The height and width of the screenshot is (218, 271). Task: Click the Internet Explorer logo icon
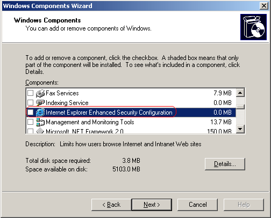40,112
